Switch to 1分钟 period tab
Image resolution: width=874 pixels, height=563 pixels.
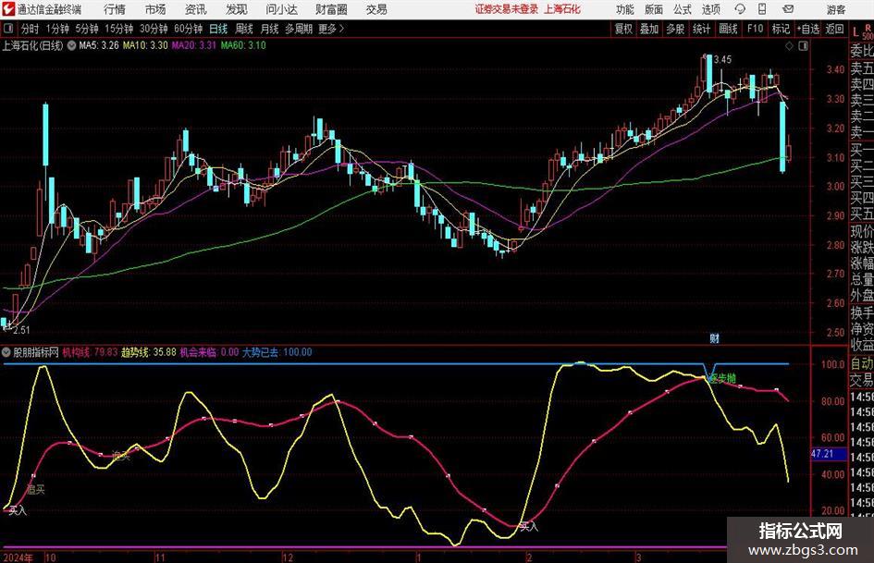(56, 29)
